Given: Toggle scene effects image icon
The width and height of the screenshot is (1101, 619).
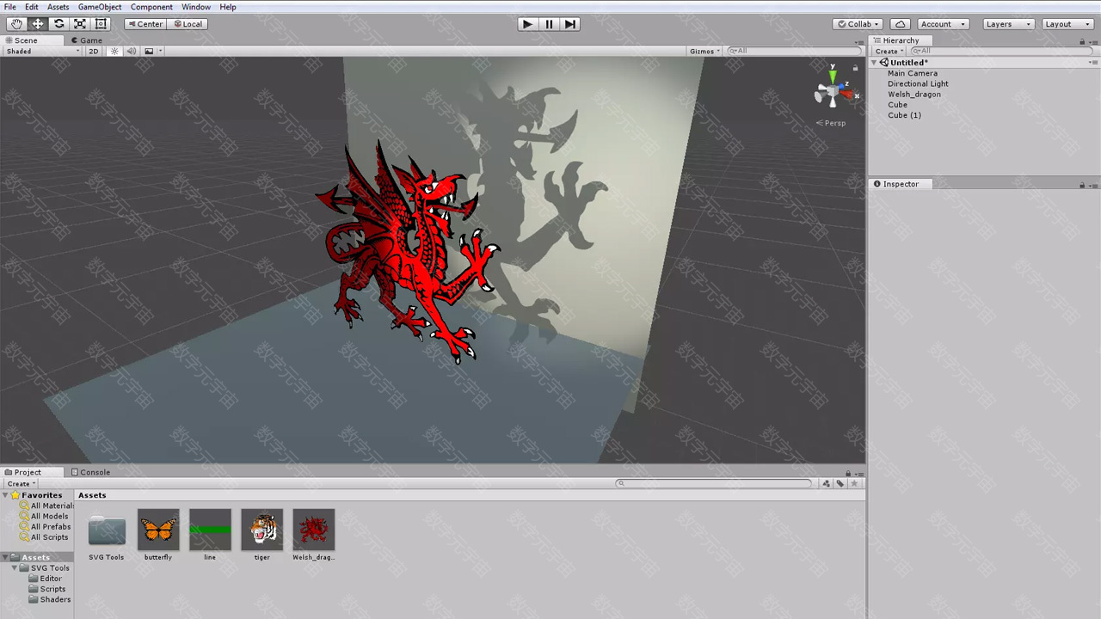Looking at the screenshot, I should [149, 51].
